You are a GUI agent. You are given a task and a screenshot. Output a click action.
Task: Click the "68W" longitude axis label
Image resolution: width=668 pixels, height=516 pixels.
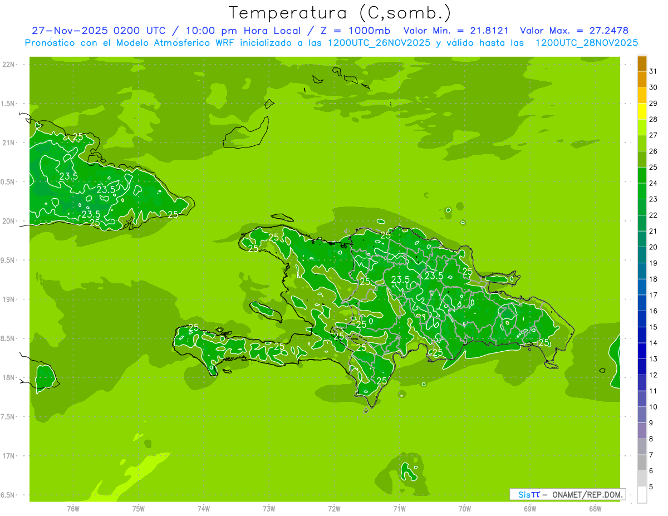pos(595,509)
